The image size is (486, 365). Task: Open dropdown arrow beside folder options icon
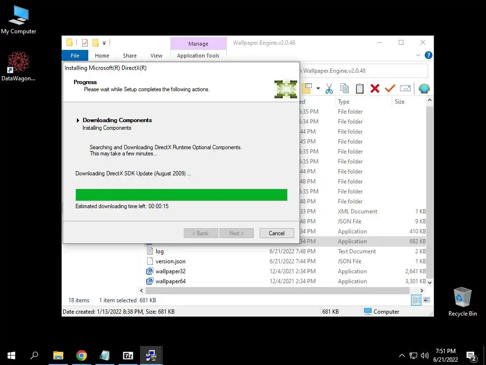318,89
